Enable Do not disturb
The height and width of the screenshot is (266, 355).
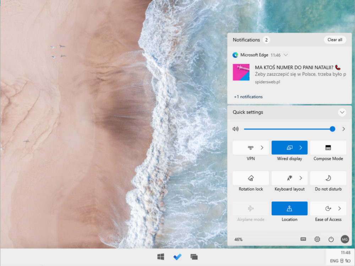click(328, 178)
